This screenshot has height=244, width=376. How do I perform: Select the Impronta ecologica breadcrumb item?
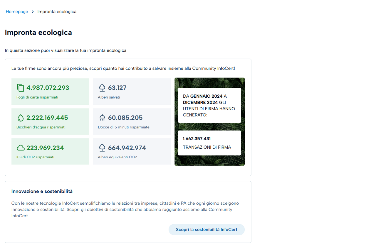57,12
